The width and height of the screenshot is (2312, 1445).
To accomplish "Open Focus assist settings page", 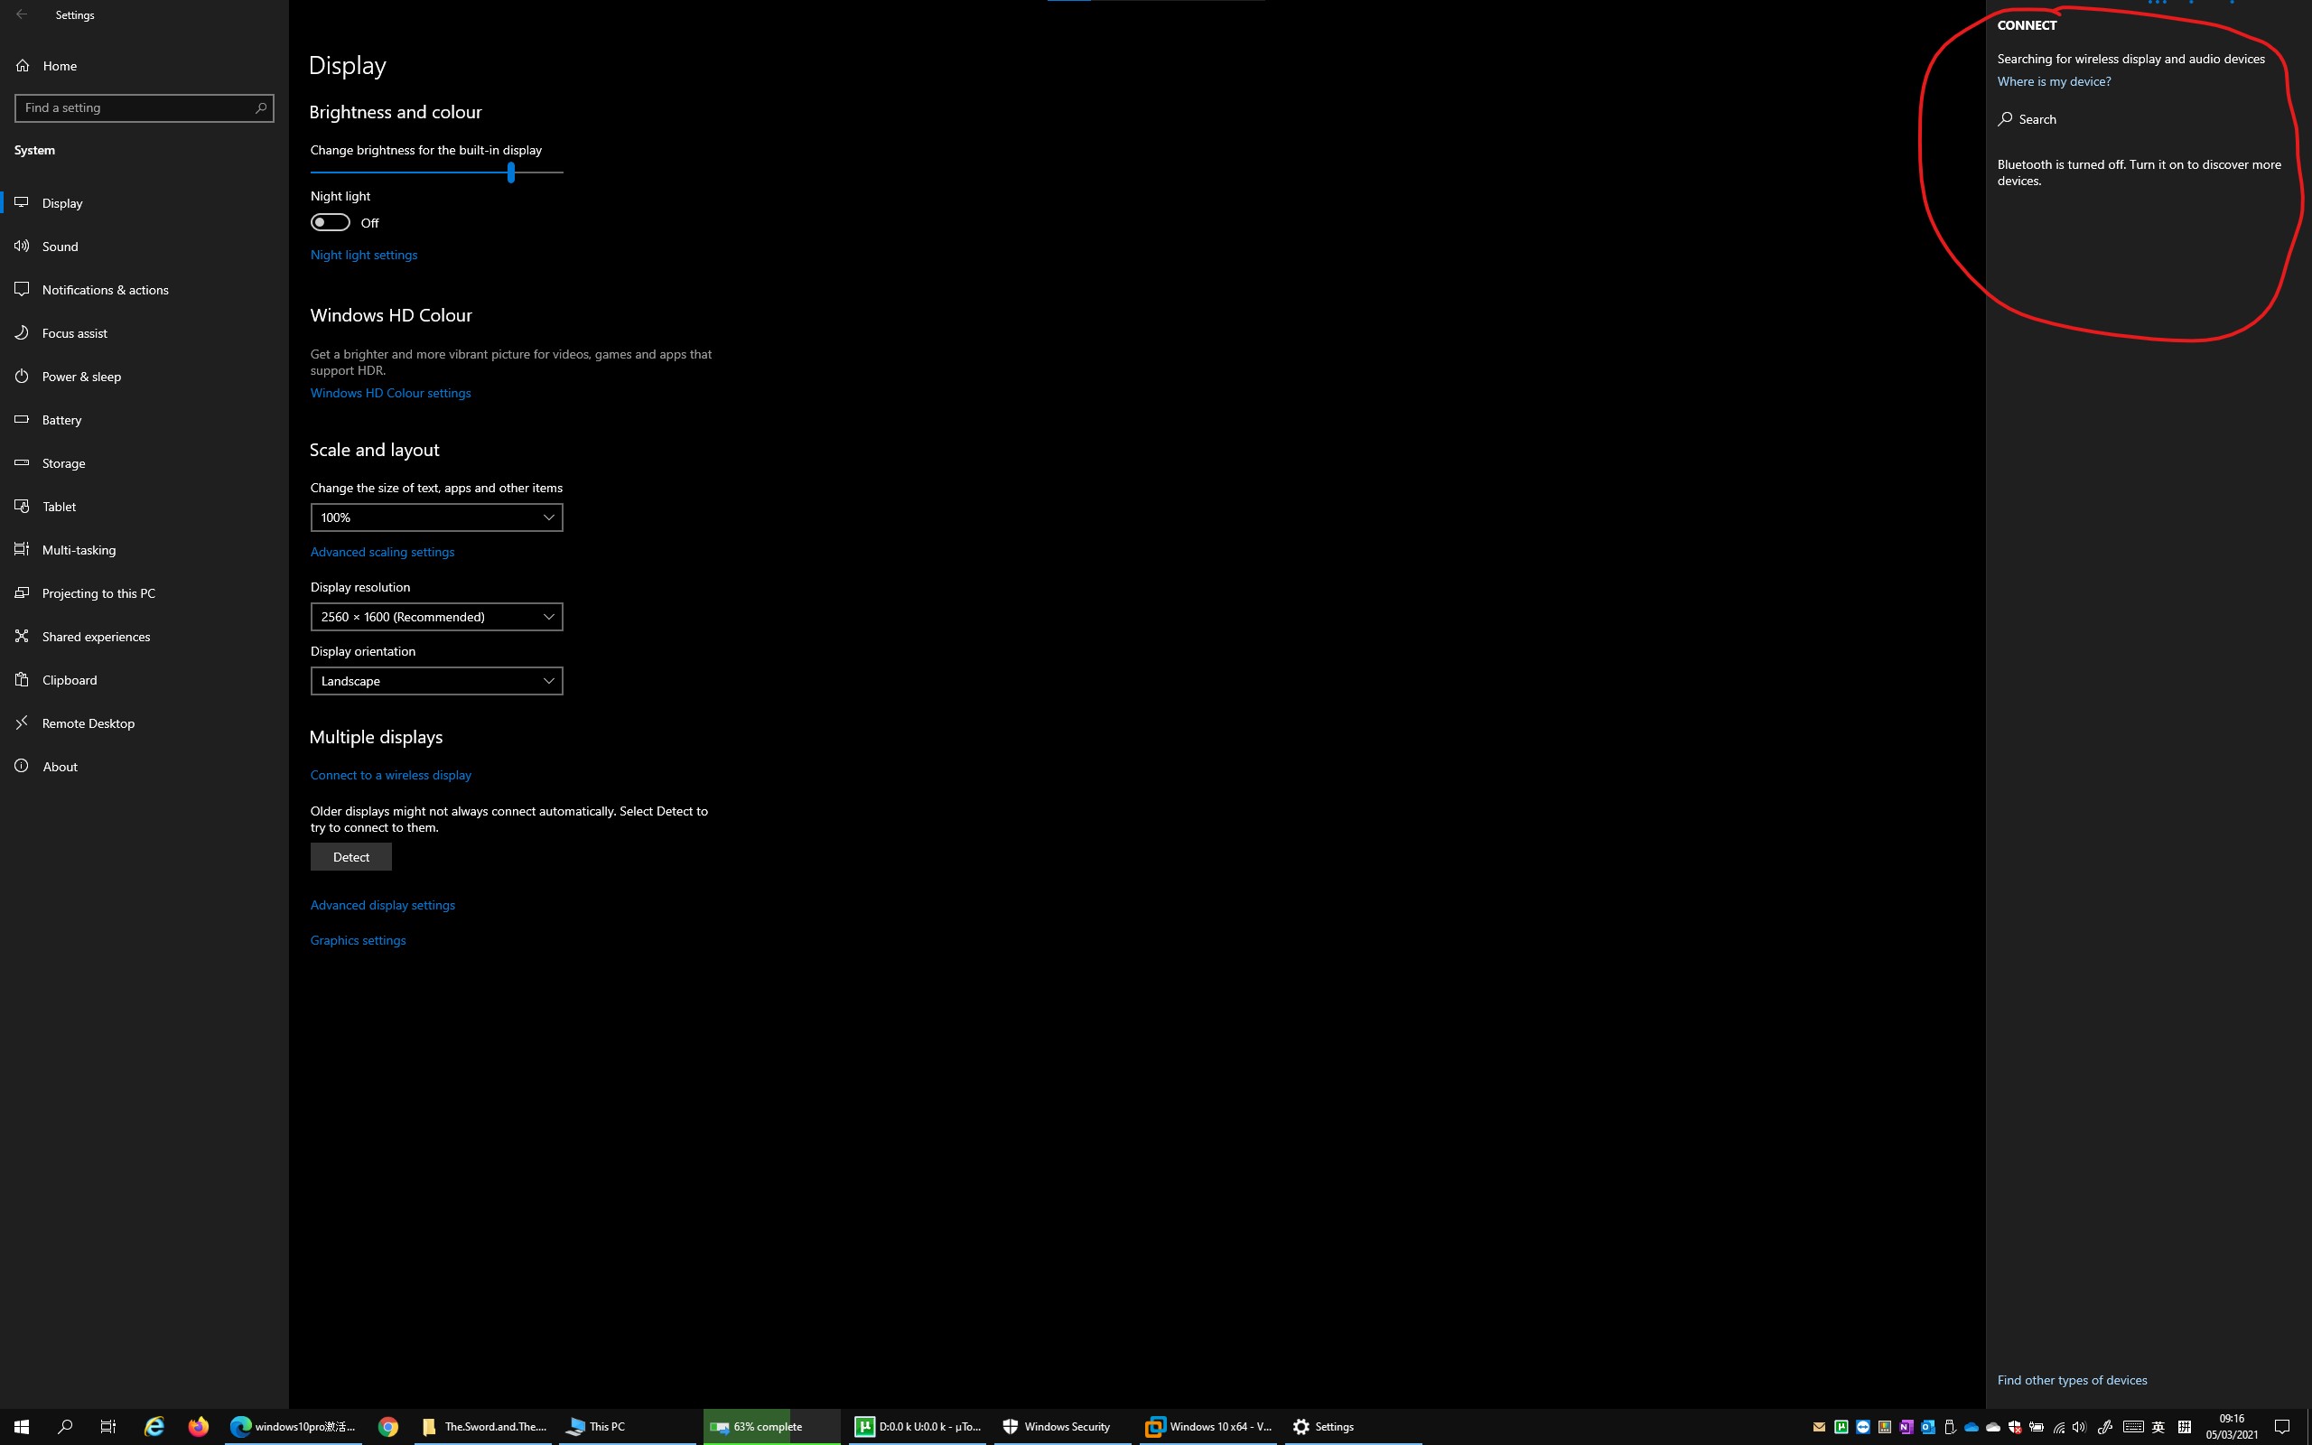I will 75,333.
